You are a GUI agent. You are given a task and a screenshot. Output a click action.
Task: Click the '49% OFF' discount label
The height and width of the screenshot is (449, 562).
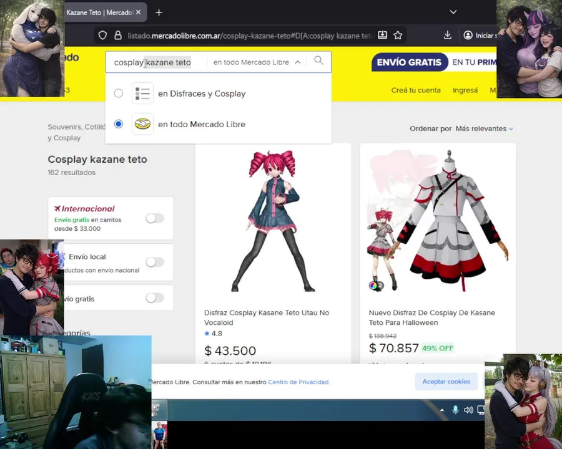pyautogui.click(x=438, y=348)
